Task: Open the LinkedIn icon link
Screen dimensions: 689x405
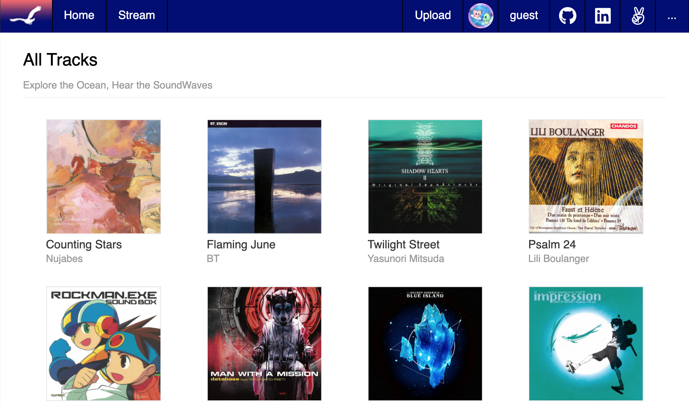Action: pyautogui.click(x=603, y=16)
